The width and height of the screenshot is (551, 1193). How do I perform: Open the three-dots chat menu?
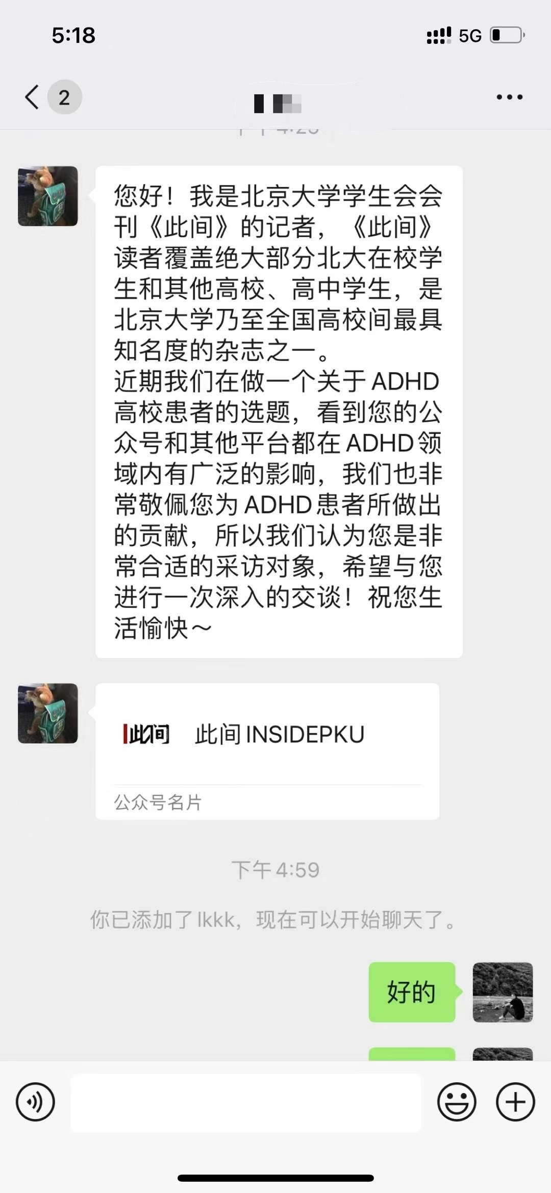tap(509, 97)
